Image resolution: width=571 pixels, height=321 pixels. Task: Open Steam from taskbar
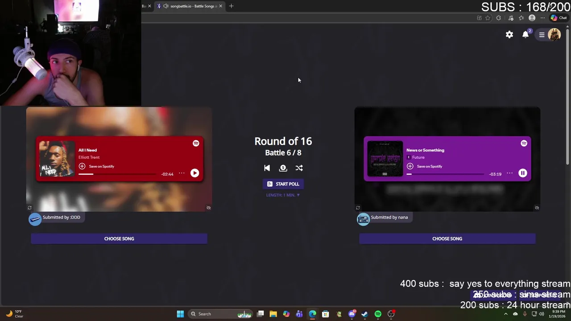[x=364, y=314]
